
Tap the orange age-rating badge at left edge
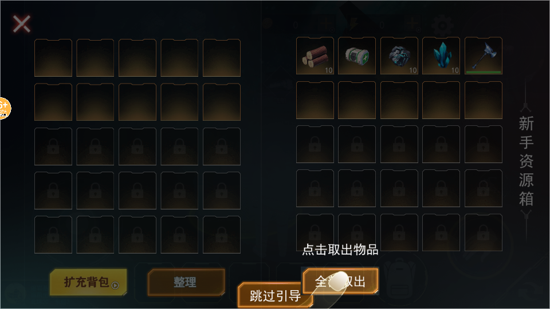(x=5, y=108)
